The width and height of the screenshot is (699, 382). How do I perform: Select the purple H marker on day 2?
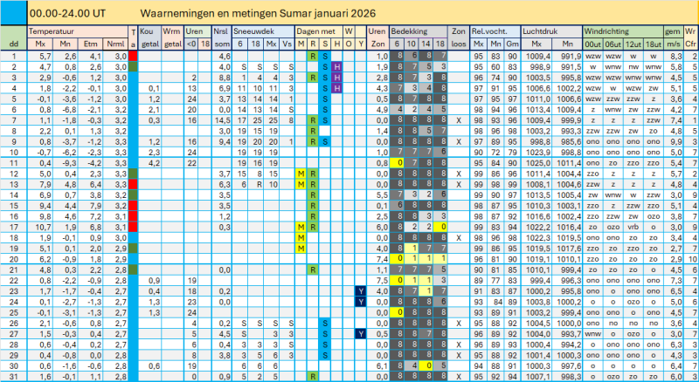pos(337,67)
